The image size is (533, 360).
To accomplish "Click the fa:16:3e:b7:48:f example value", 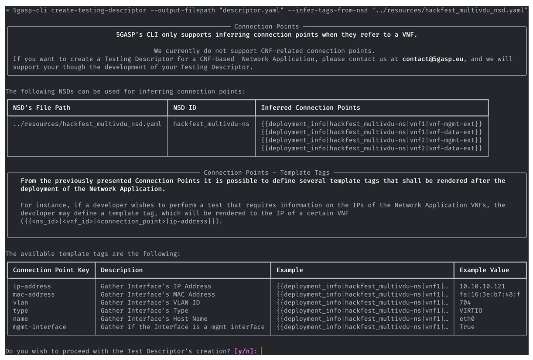I will (490, 294).
